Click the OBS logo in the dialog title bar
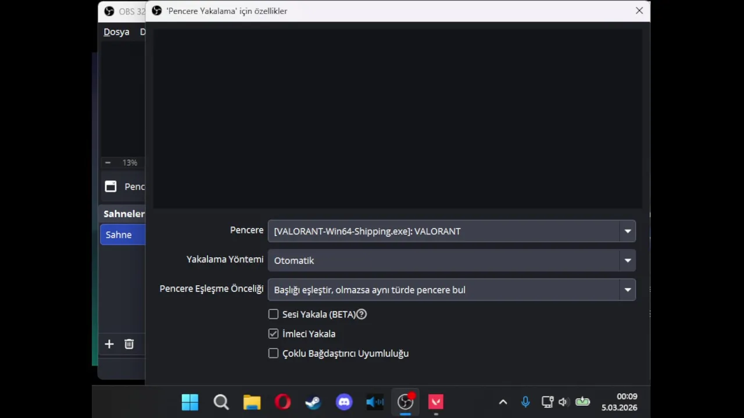The height and width of the screenshot is (418, 744). click(x=156, y=10)
